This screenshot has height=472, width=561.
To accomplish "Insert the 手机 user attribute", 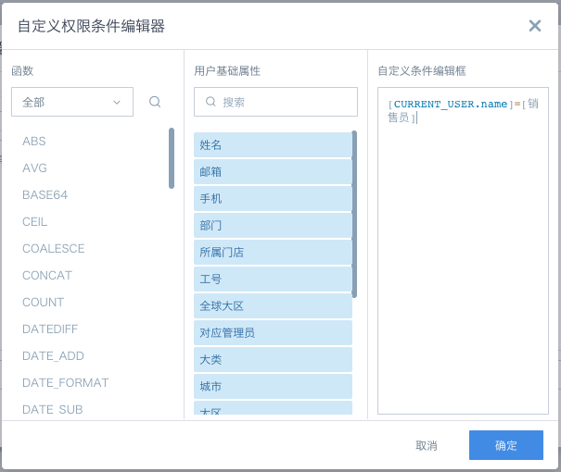I will pyautogui.click(x=273, y=198).
